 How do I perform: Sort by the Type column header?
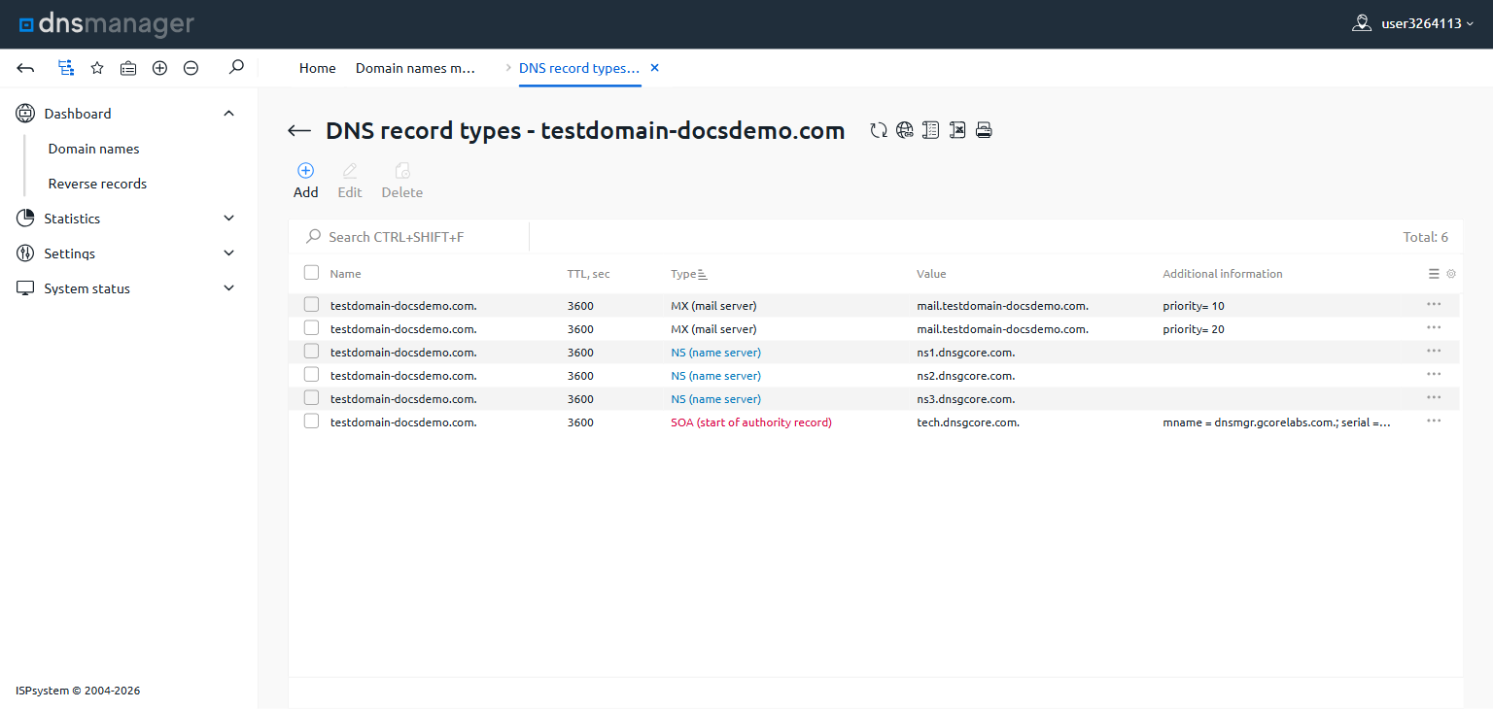pyautogui.click(x=689, y=274)
